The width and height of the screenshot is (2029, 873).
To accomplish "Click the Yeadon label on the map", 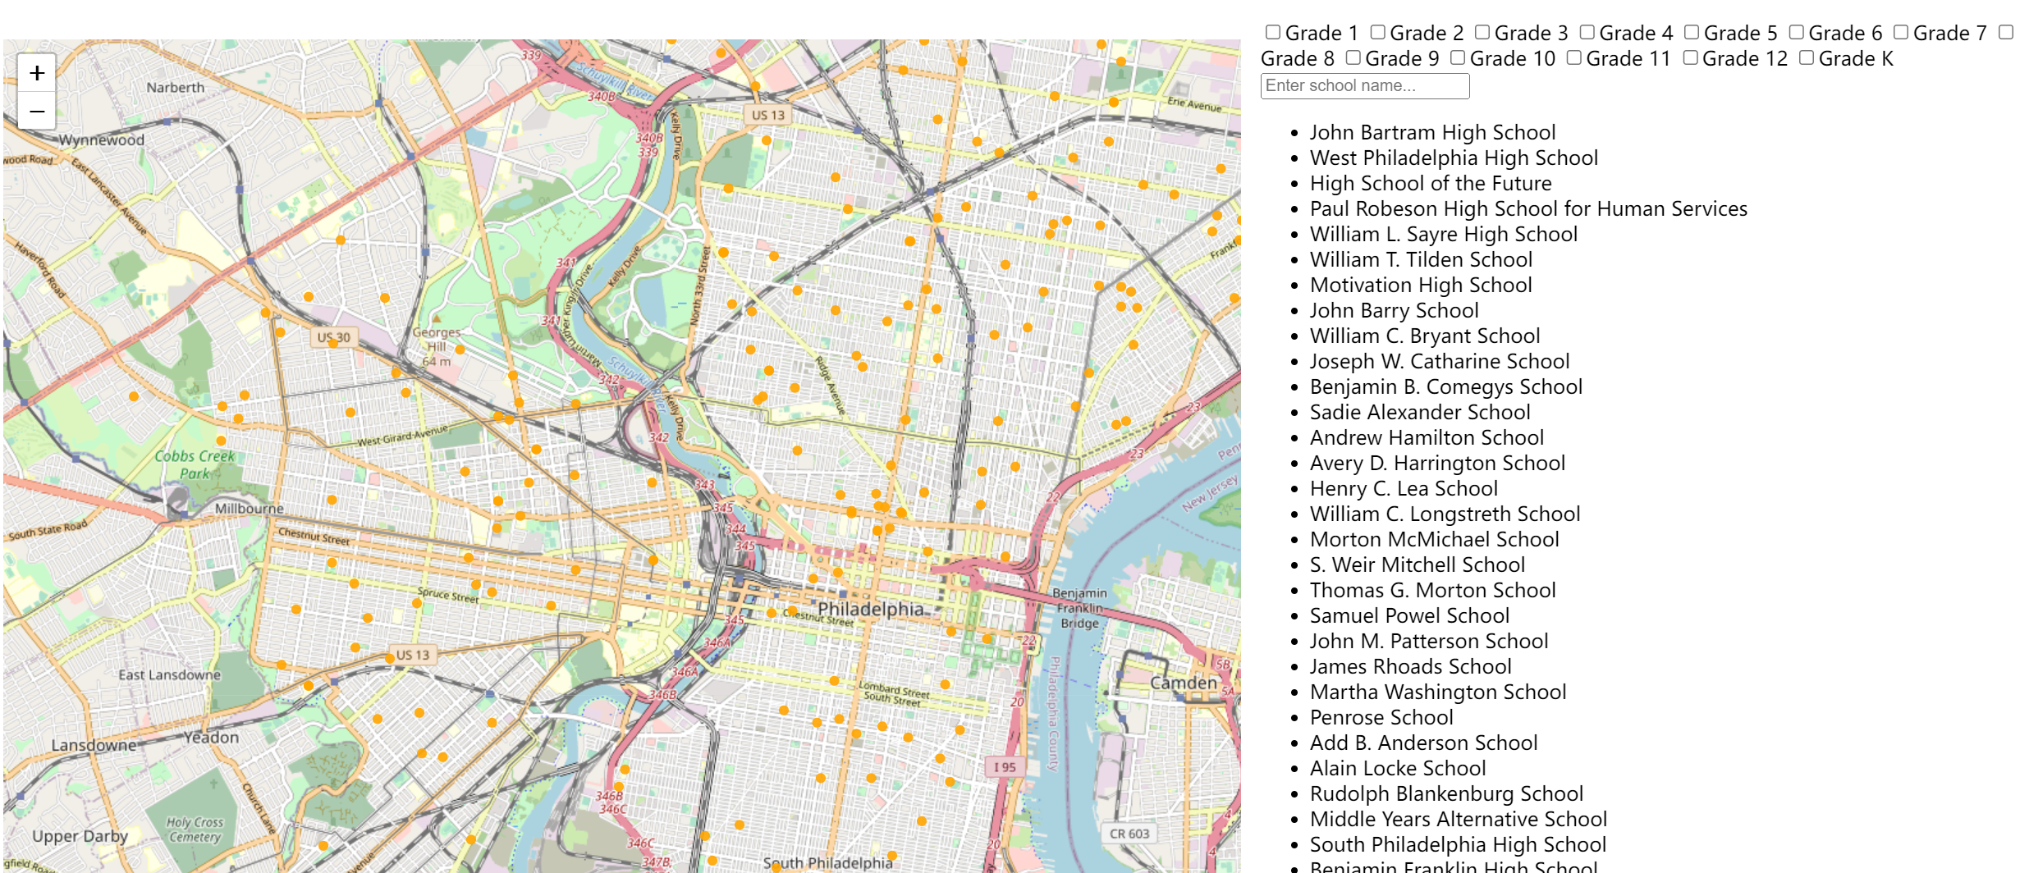I will pos(211,738).
